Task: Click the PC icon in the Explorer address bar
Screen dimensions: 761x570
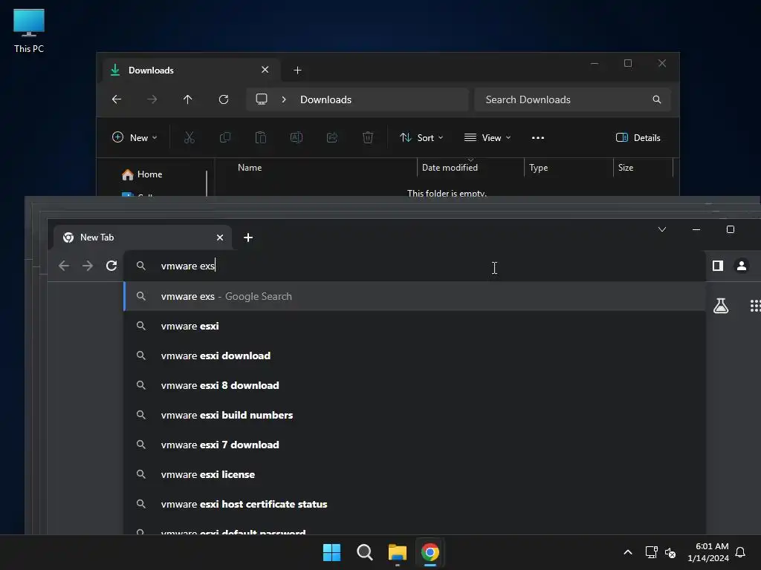Action: click(262, 99)
